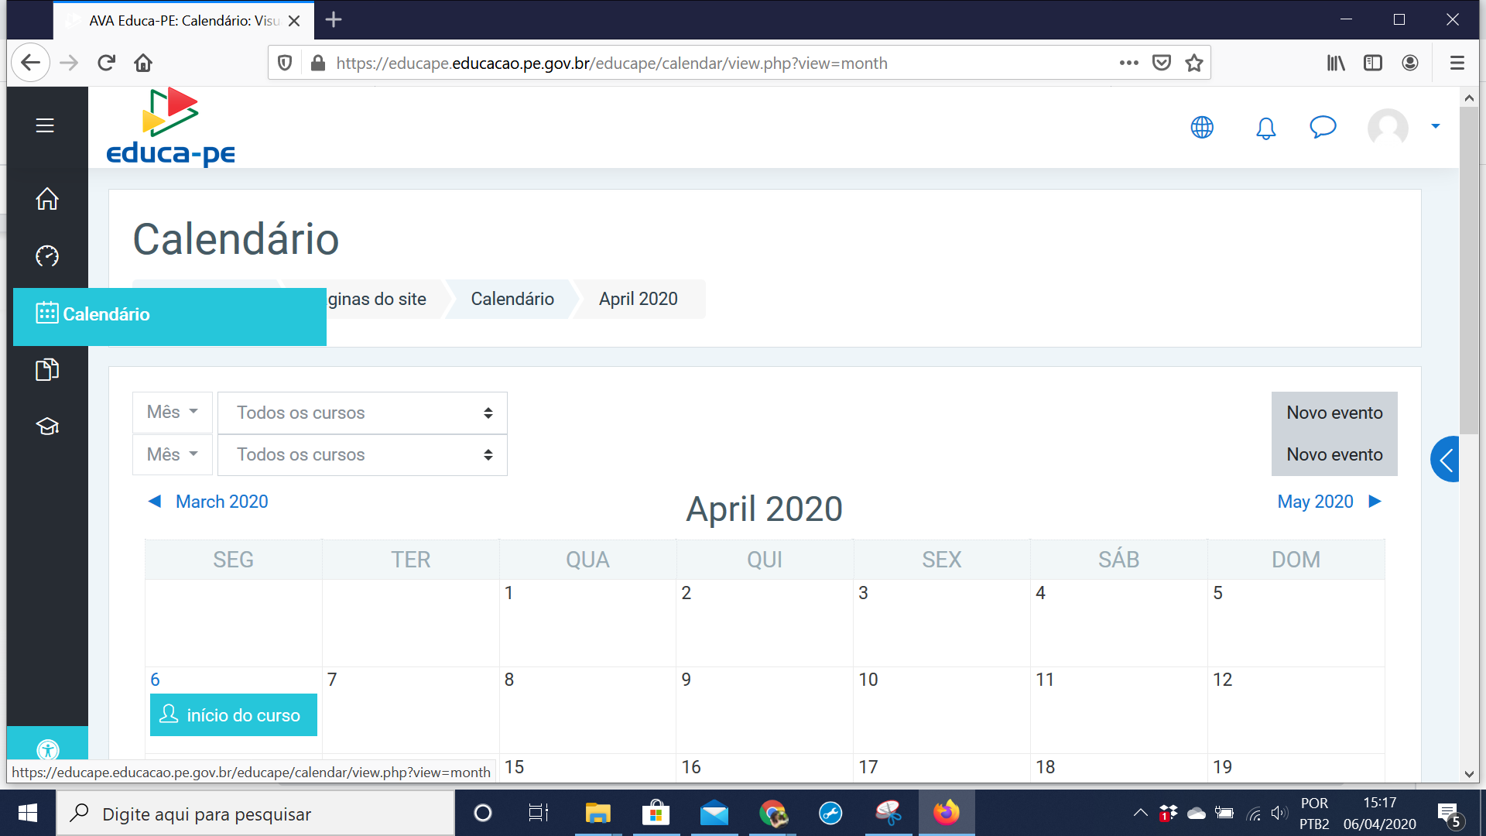Image resolution: width=1486 pixels, height=836 pixels.
Task: Expand the blue side drawer arrow
Action: click(x=1445, y=460)
